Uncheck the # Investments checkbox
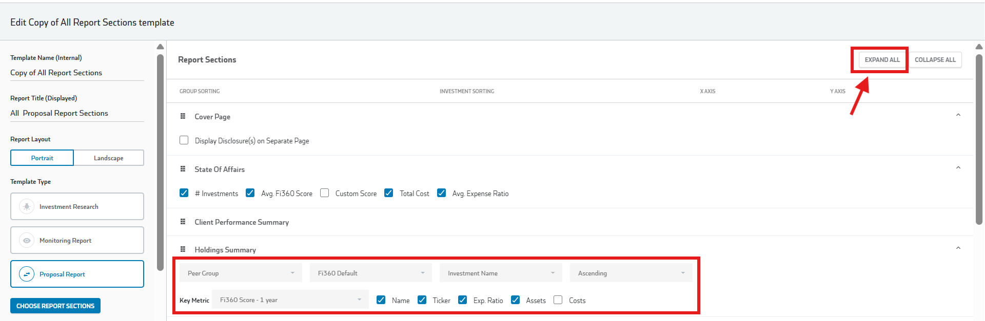 pos(184,193)
